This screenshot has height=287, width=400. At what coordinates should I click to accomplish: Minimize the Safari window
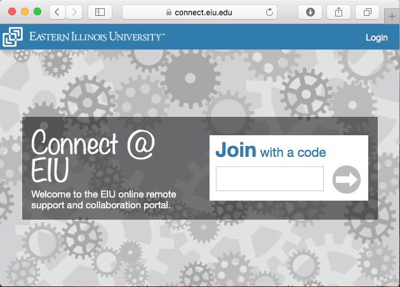click(x=25, y=12)
